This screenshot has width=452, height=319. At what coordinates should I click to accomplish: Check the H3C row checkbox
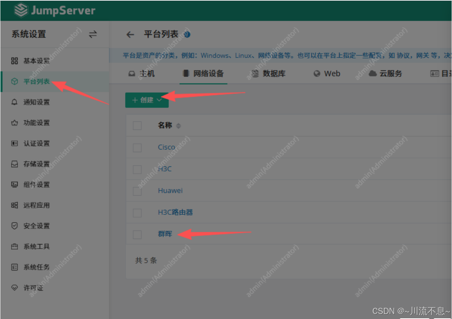click(137, 169)
